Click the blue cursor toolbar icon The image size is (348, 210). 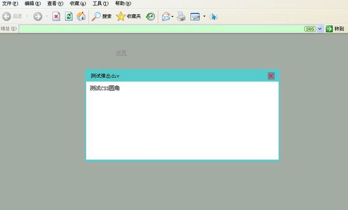[x=214, y=17]
